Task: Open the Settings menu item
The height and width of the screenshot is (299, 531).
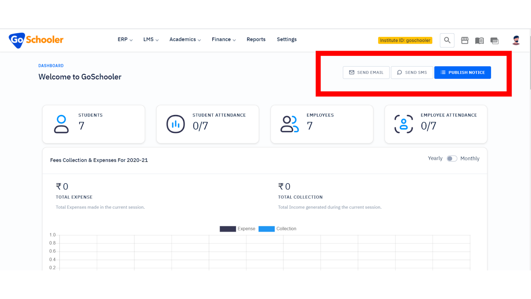Action: (x=287, y=40)
